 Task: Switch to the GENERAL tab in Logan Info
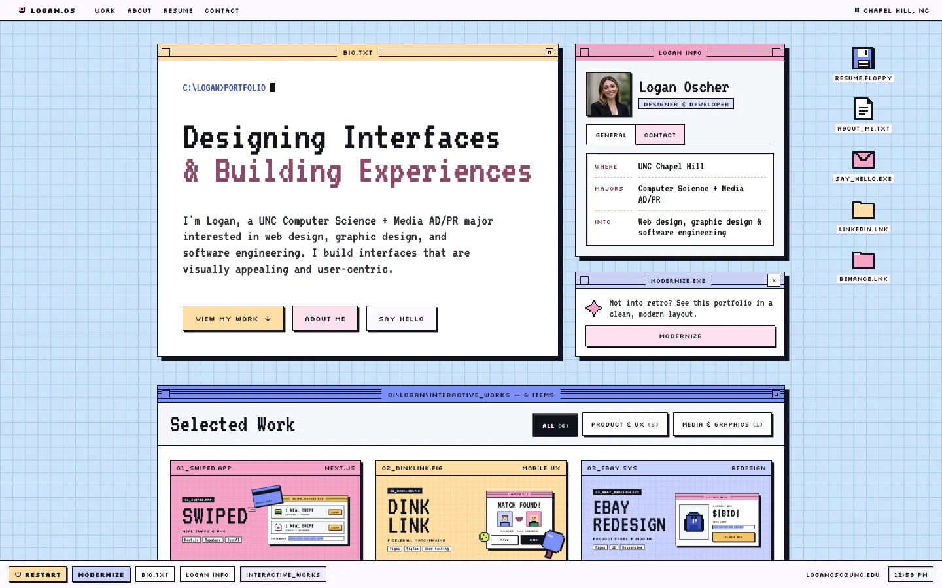pyautogui.click(x=611, y=135)
